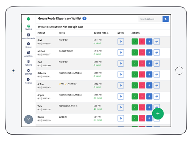This screenshot has width=192, height=141.
Task: Select patient name Jovi
Action: click(40, 40)
